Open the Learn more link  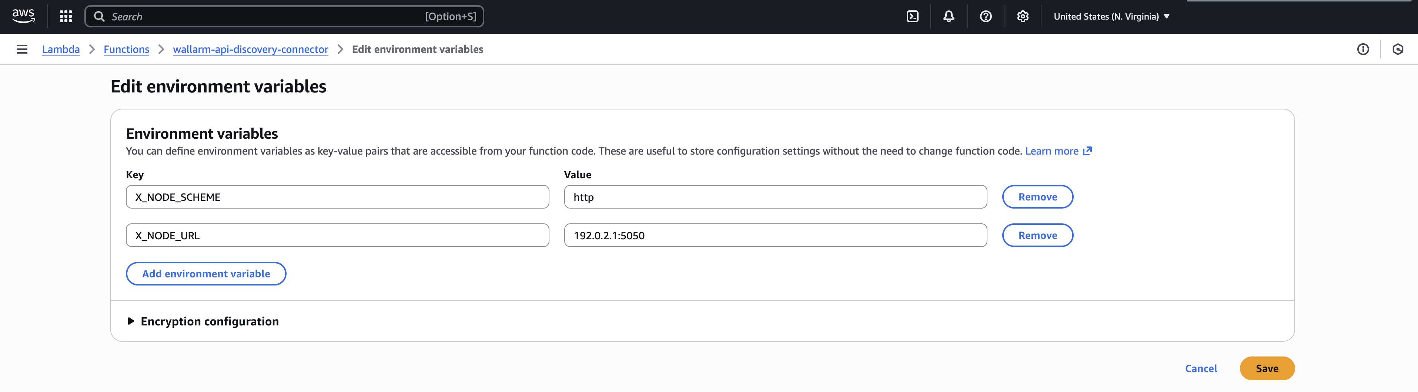(x=1052, y=151)
